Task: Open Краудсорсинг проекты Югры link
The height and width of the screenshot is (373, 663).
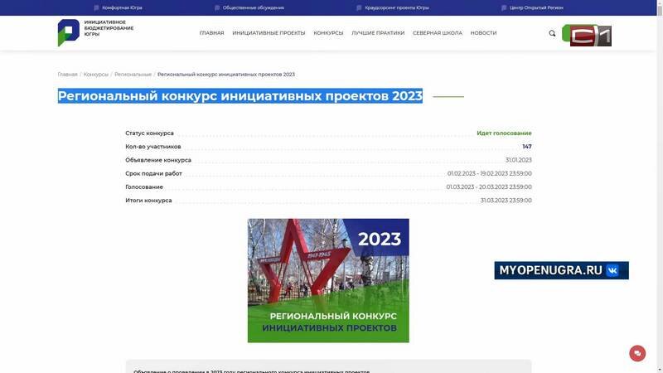Action: point(397,7)
